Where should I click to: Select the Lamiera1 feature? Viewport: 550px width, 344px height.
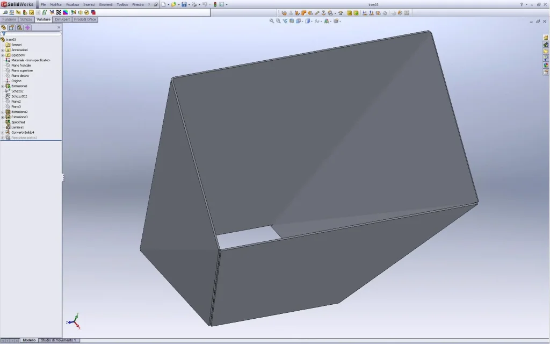coord(18,127)
